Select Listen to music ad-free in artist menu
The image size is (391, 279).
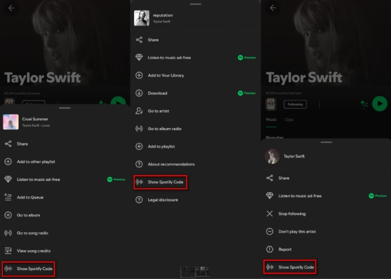pyautogui.click(x=326, y=196)
